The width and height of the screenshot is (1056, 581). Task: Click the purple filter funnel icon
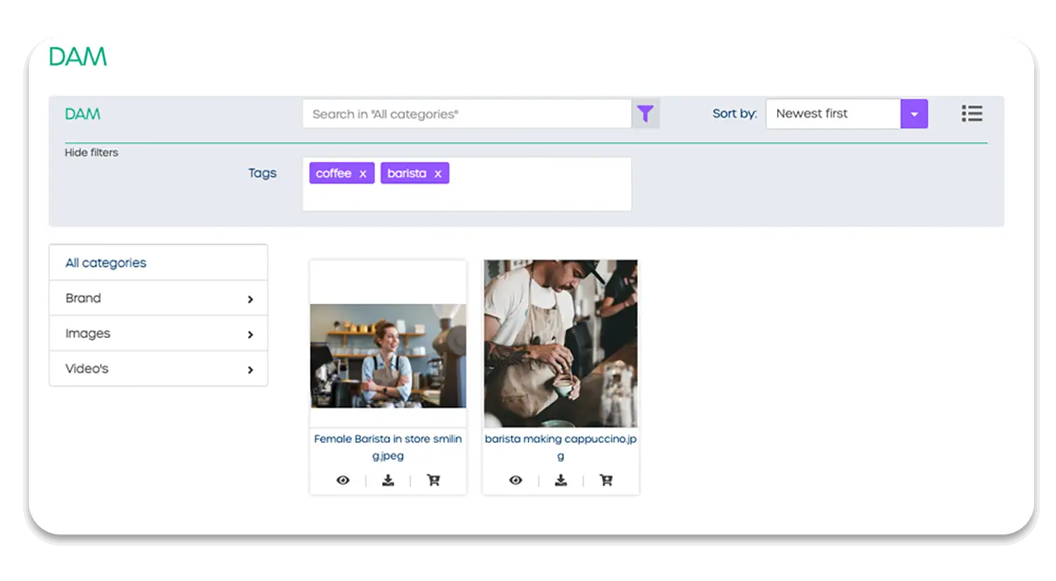(x=645, y=113)
